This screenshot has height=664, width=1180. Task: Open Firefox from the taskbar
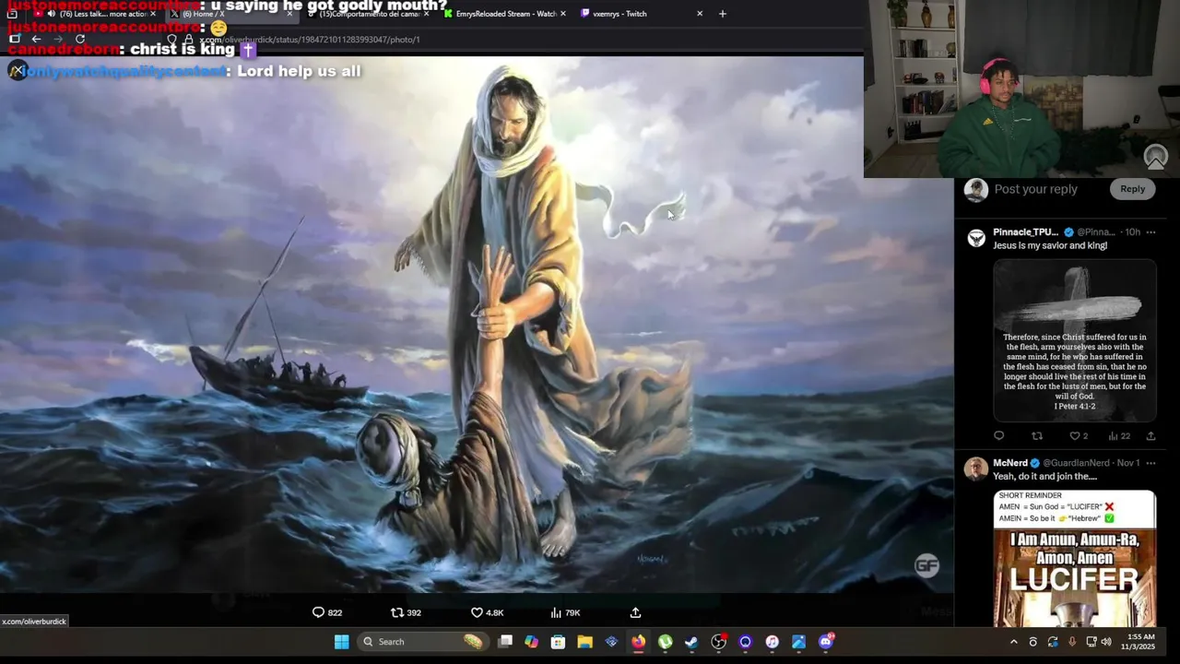(638, 642)
